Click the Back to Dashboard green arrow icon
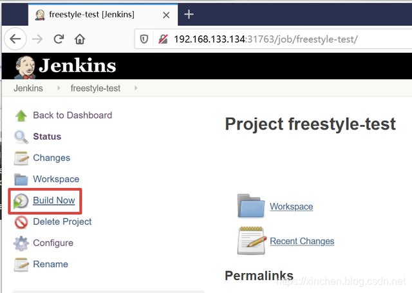 coord(21,116)
